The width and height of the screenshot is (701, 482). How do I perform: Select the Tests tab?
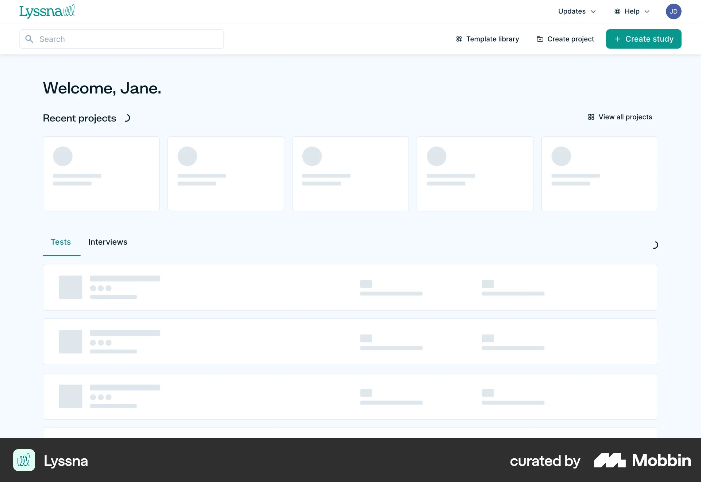[x=61, y=242]
